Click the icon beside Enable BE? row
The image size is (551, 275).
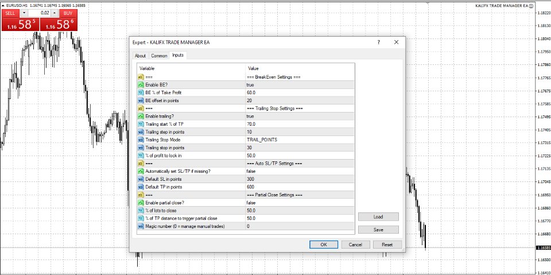(x=141, y=85)
